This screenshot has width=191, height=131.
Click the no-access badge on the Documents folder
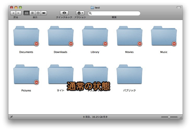(37, 44)
